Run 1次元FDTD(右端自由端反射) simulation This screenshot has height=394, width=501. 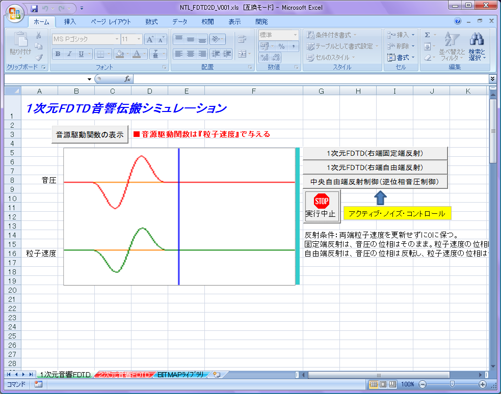click(375, 167)
